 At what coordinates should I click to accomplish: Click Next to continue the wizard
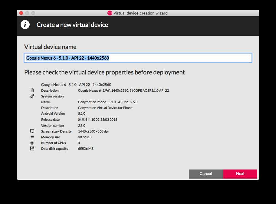pos(240,174)
